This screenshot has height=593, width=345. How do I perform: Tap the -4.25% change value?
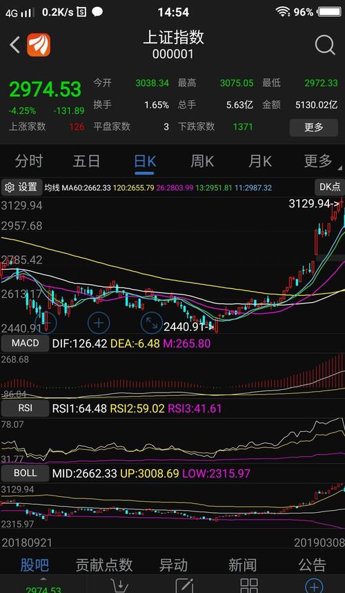[x=22, y=111]
